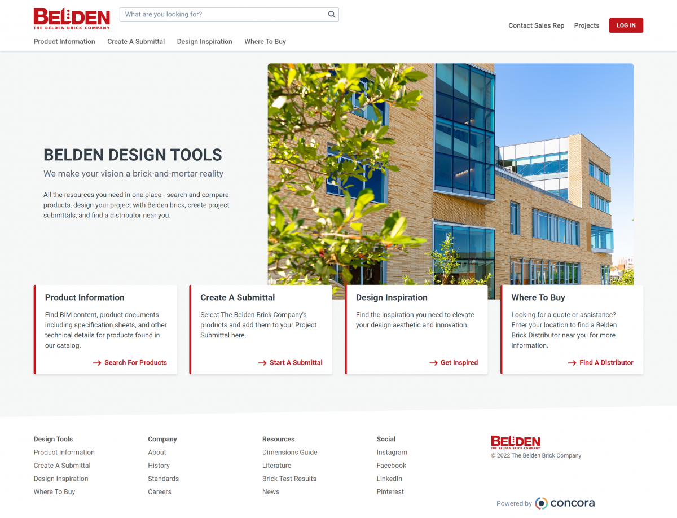This screenshot has height=518, width=677.
Task: Visit the Facebook link
Action: pyautogui.click(x=392, y=466)
